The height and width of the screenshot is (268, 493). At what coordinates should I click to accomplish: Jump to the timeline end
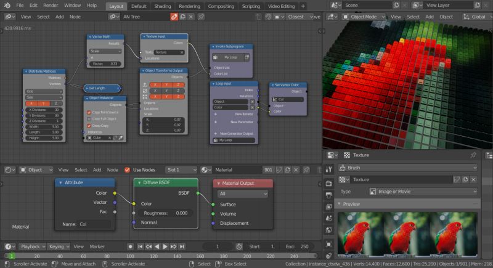coord(182,246)
